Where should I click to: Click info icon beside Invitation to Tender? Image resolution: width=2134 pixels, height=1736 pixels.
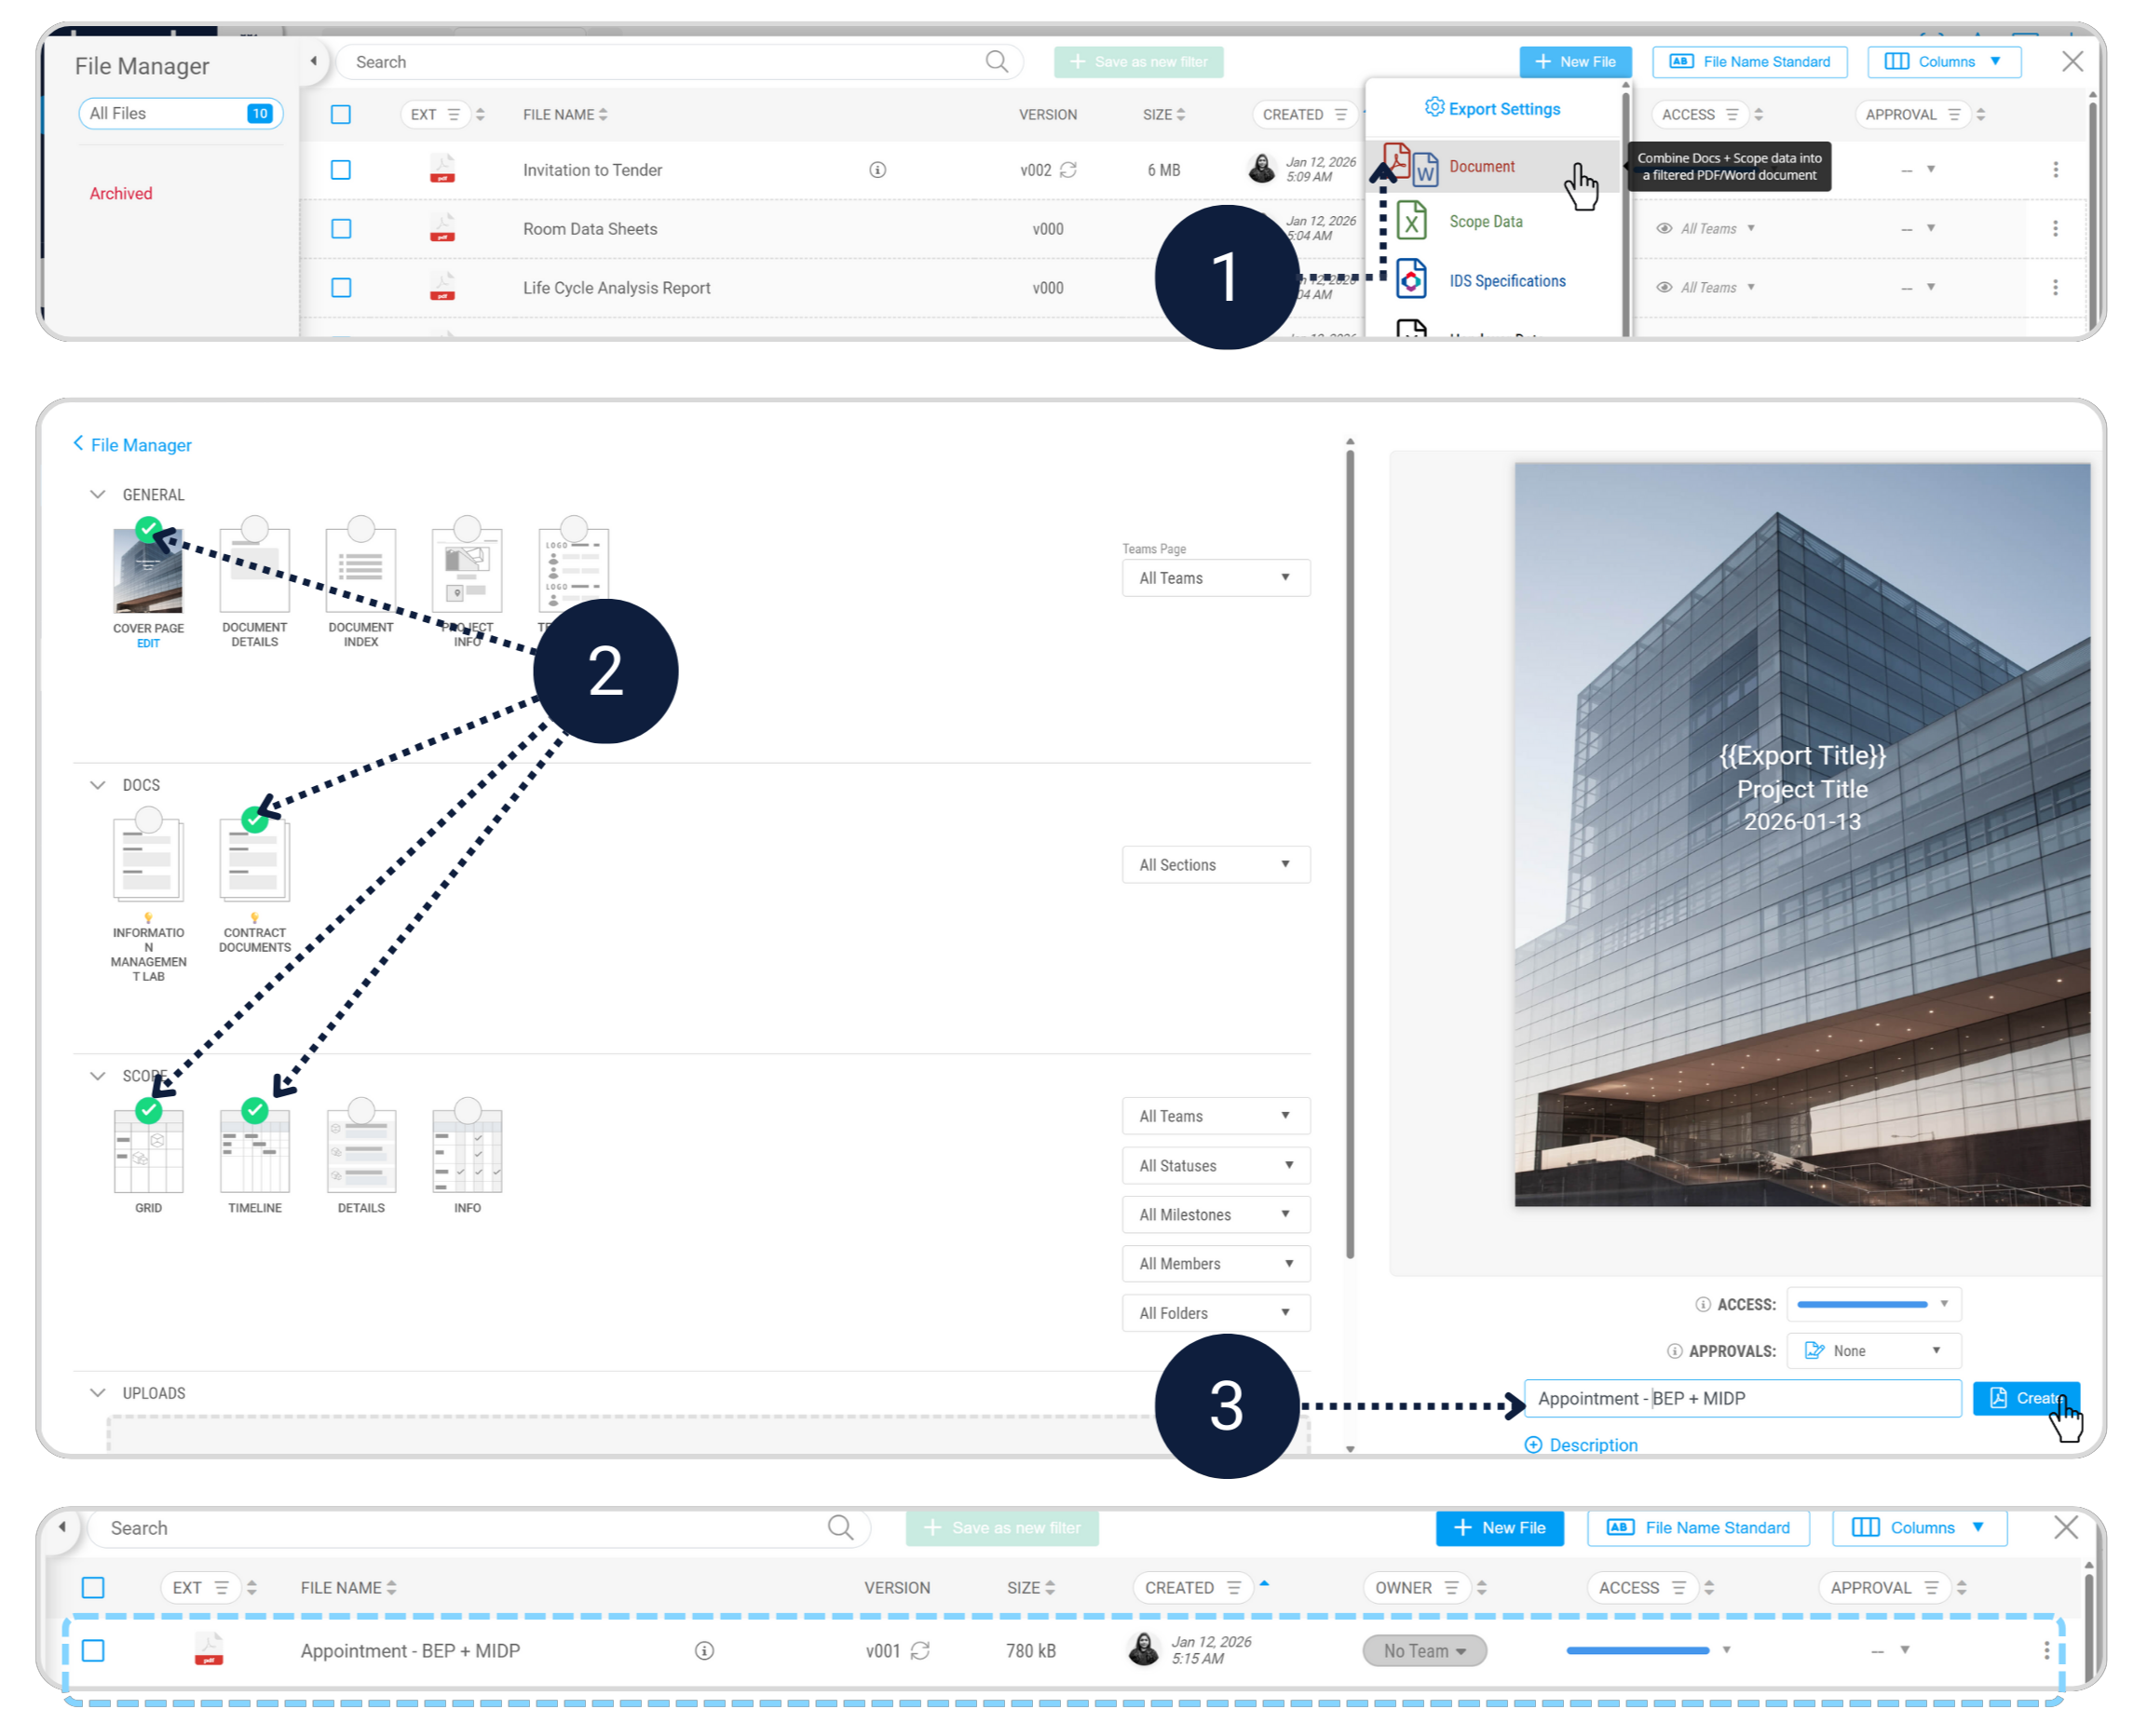(x=877, y=170)
